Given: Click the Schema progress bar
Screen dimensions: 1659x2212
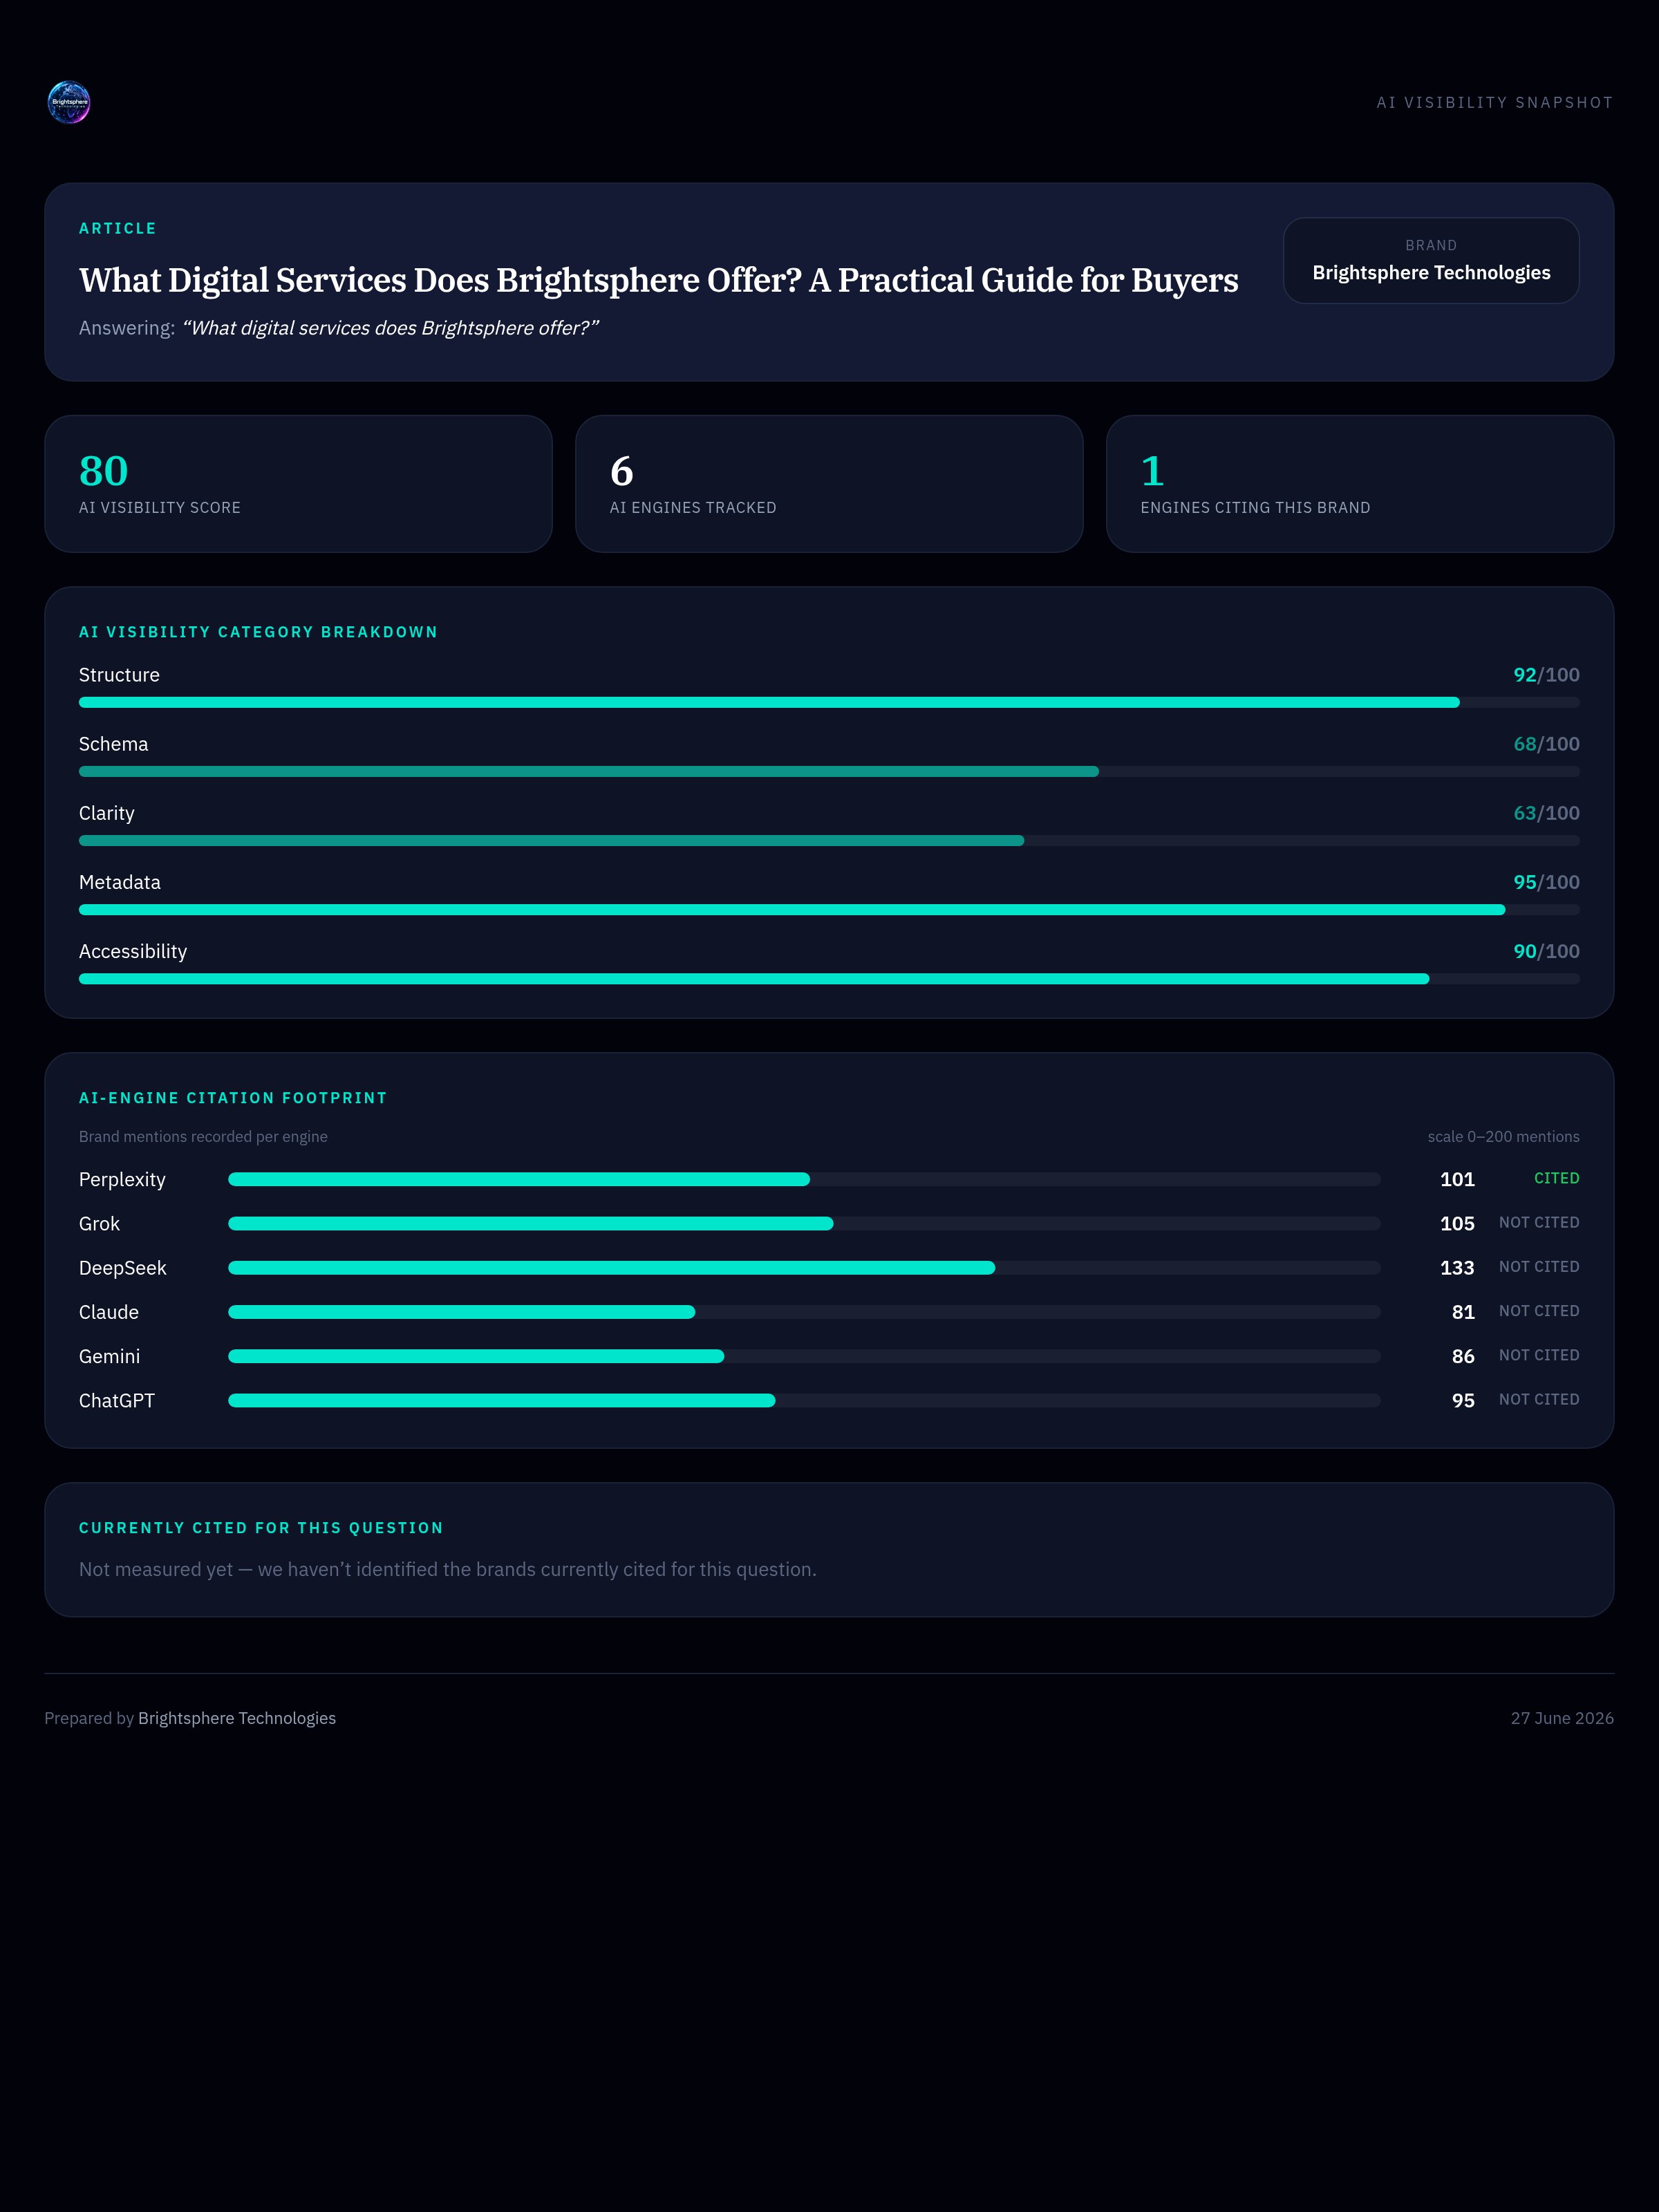Looking at the screenshot, I should pos(829,772).
